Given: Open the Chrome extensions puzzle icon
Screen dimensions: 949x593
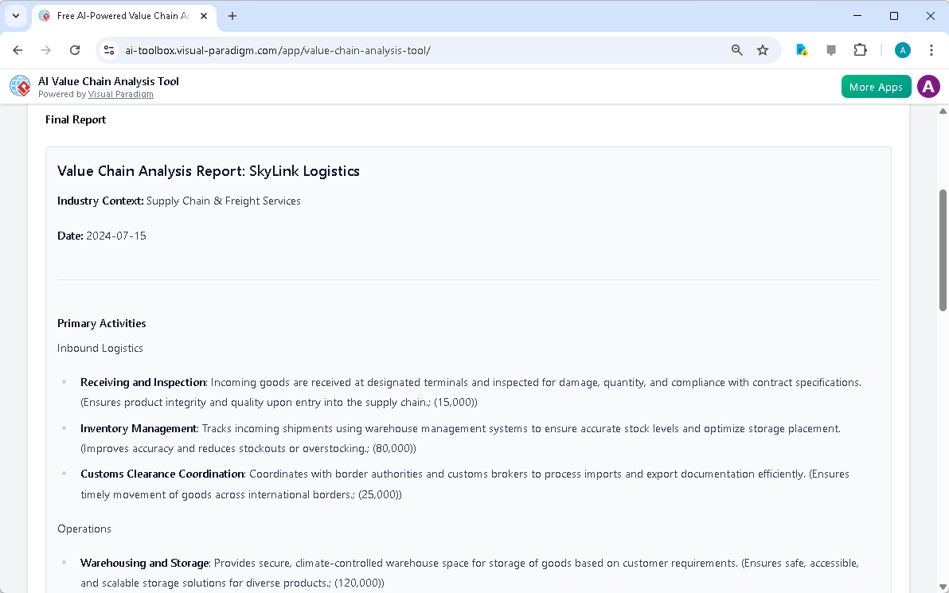Looking at the screenshot, I should (x=860, y=49).
